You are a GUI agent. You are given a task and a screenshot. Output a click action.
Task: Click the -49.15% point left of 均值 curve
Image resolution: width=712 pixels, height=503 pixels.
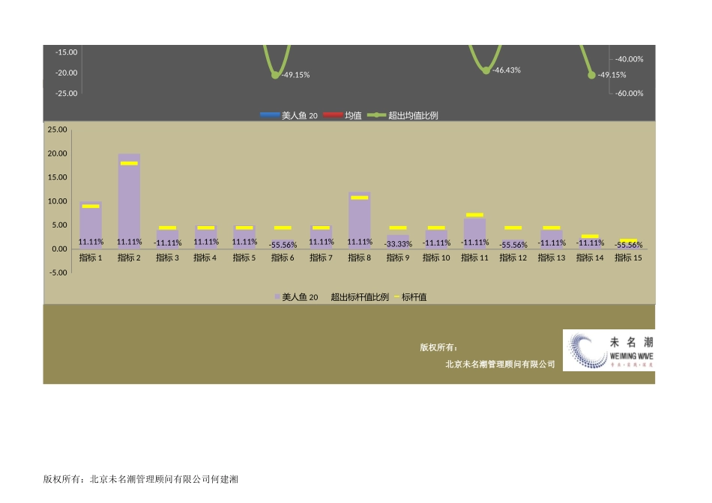275,75
